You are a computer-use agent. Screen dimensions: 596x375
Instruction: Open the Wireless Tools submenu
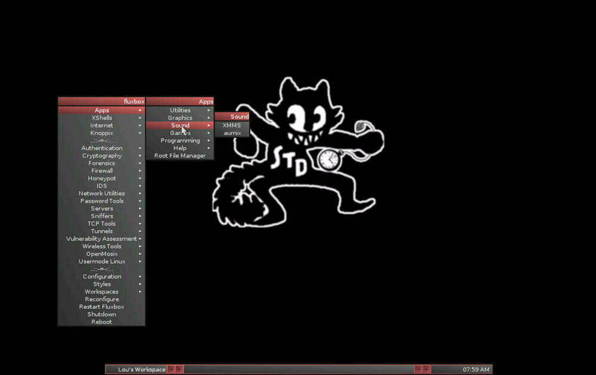pos(101,246)
